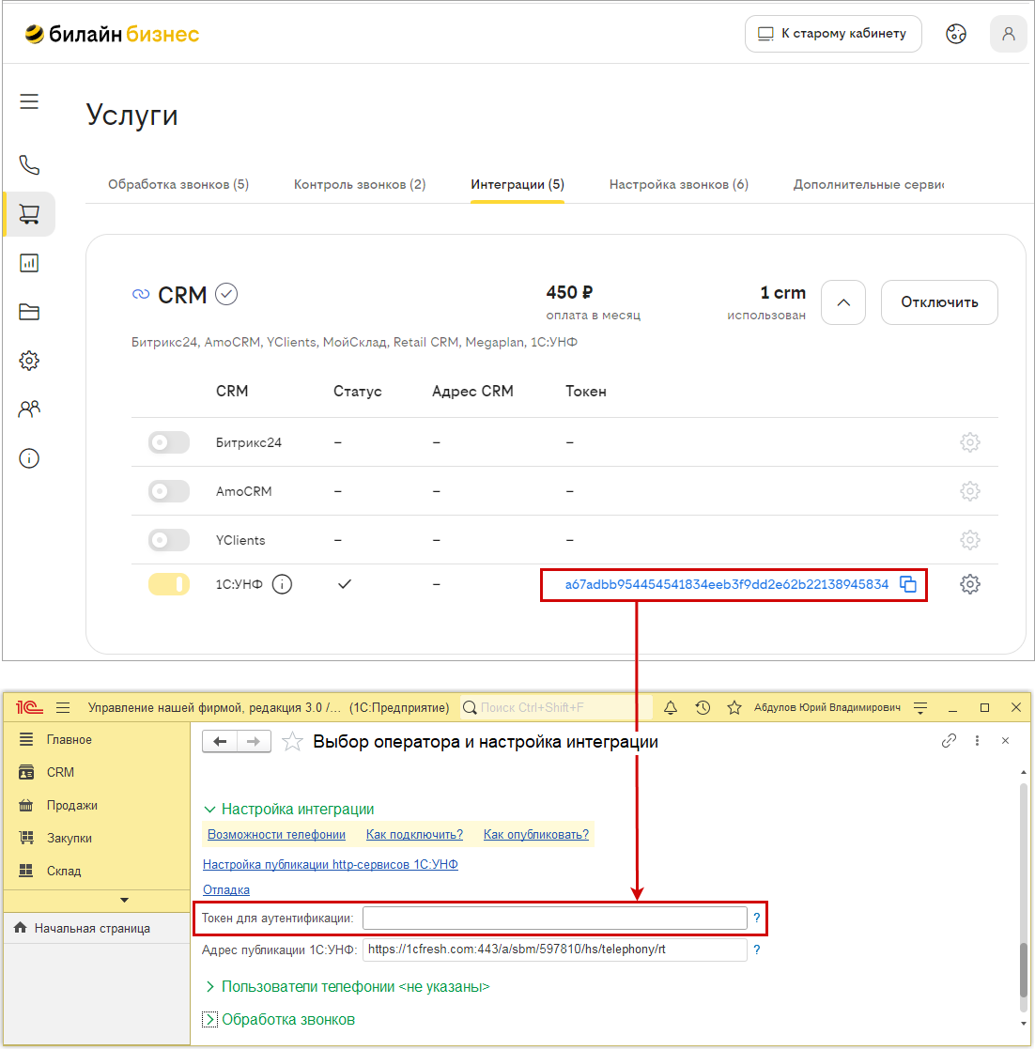Viewport: 1035px width, 1050px height.
Task: Click the Отключить button for CRM
Action: click(x=939, y=302)
